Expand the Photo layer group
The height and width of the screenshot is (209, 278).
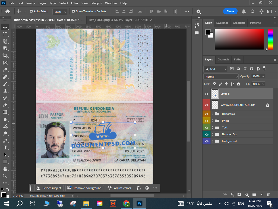(213, 121)
